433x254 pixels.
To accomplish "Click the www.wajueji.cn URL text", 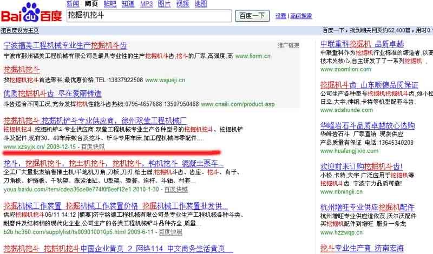I will 165,81.
